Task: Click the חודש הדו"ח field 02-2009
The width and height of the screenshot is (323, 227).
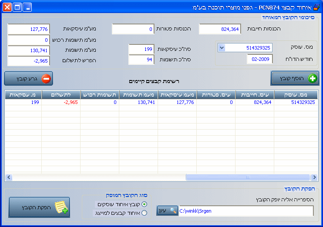Action: pyautogui.click(x=260, y=59)
